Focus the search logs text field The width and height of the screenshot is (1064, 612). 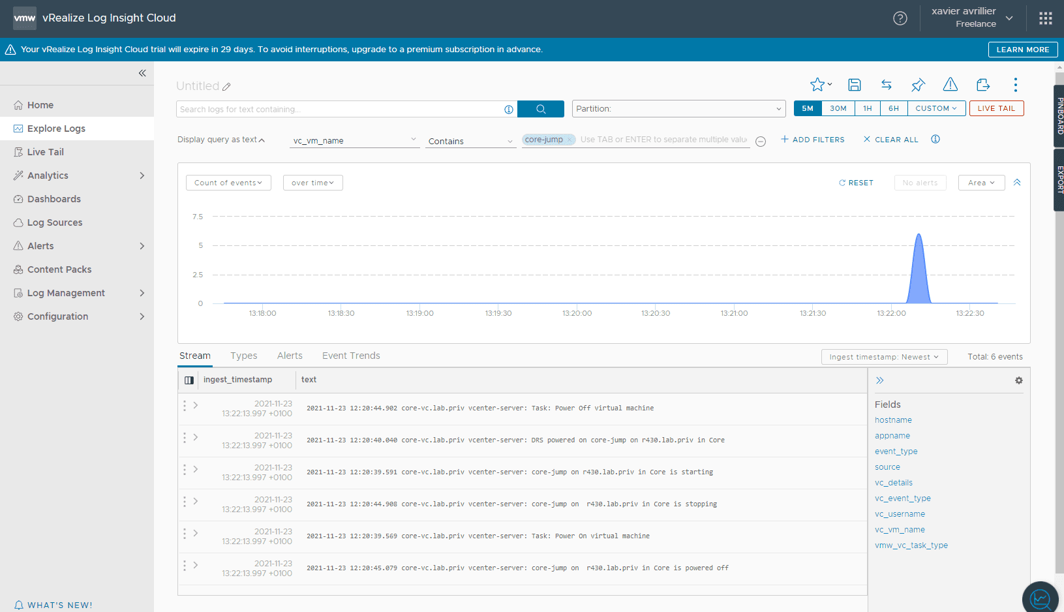pyautogui.click(x=339, y=109)
